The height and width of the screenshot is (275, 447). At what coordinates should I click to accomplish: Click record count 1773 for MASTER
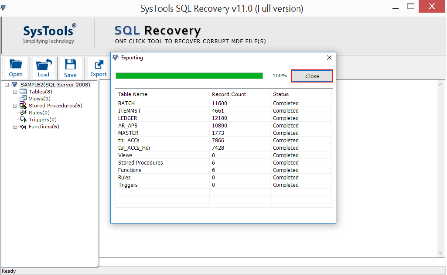tap(218, 133)
